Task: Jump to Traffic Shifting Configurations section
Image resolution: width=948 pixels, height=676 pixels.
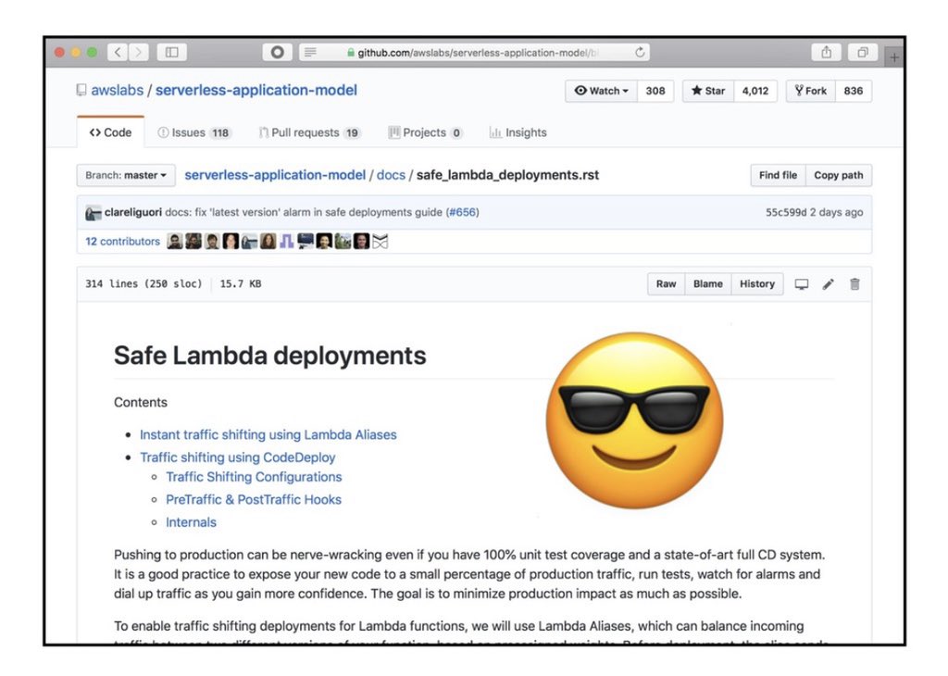Action: (254, 477)
